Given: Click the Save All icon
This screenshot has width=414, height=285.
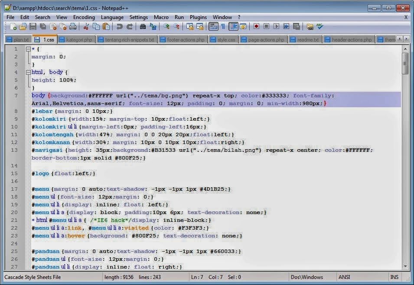Looking at the screenshot, I should click(43, 26).
